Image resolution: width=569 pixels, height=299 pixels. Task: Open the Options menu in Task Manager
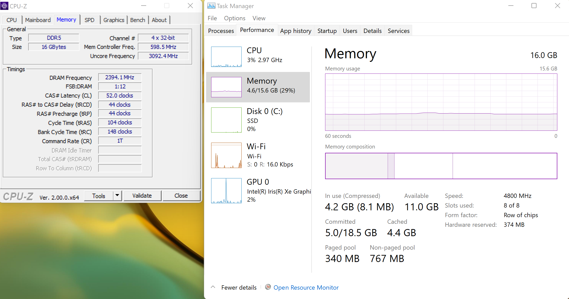(235, 18)
